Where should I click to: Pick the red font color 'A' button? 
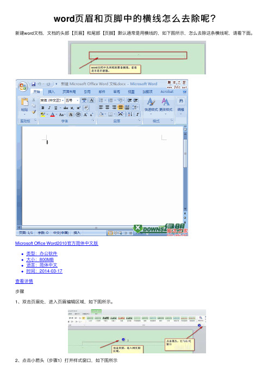click(52, 115)
